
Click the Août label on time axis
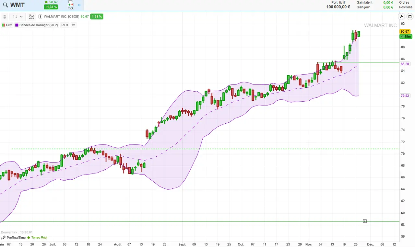[117, 244]
